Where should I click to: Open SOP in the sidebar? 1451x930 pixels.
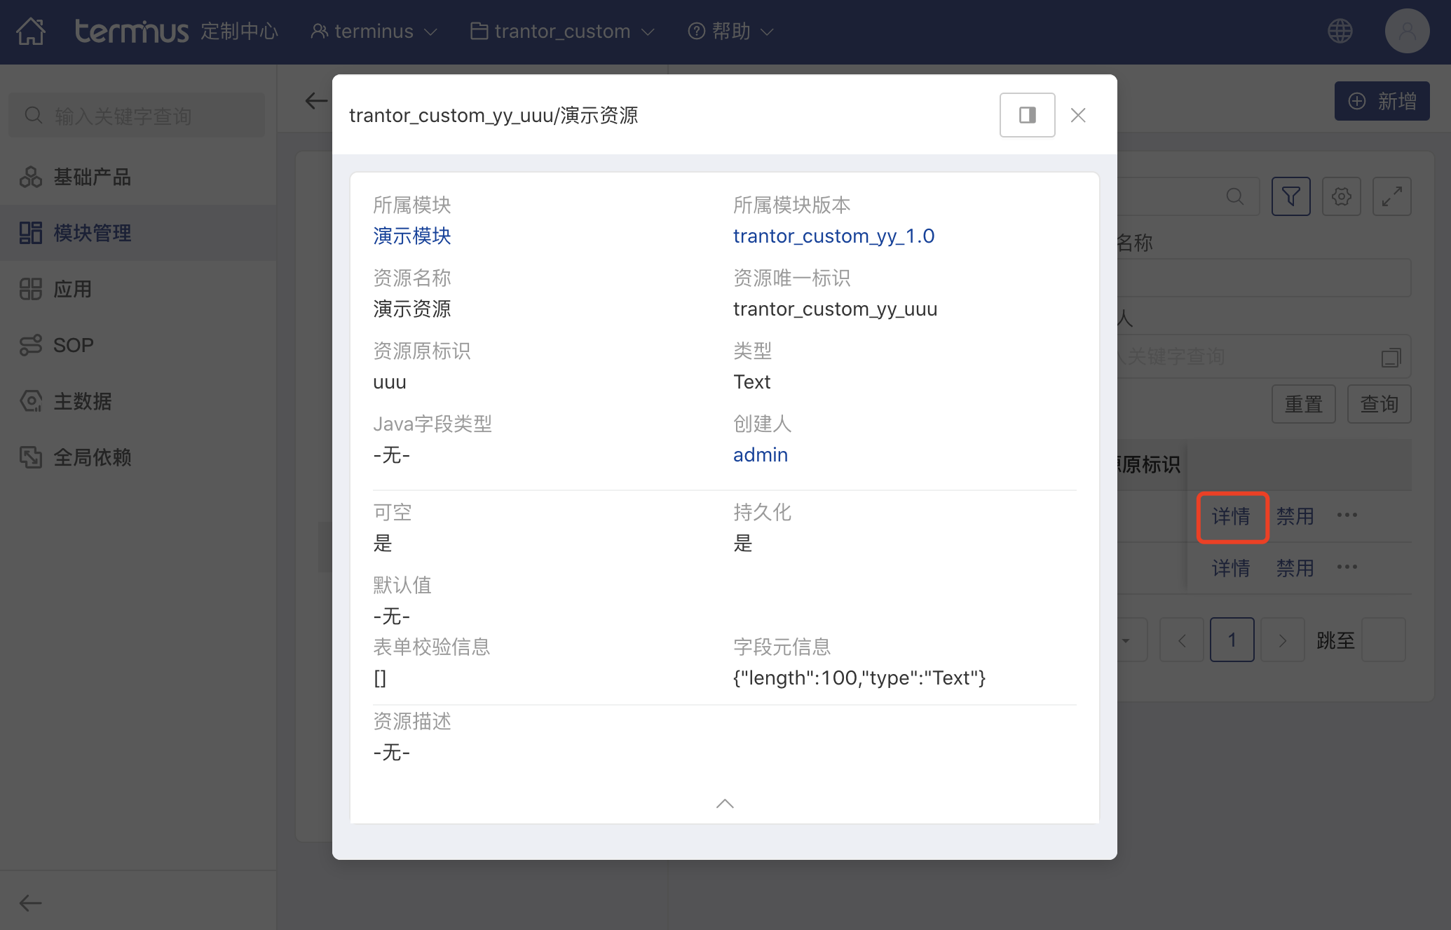pos(138,345)
